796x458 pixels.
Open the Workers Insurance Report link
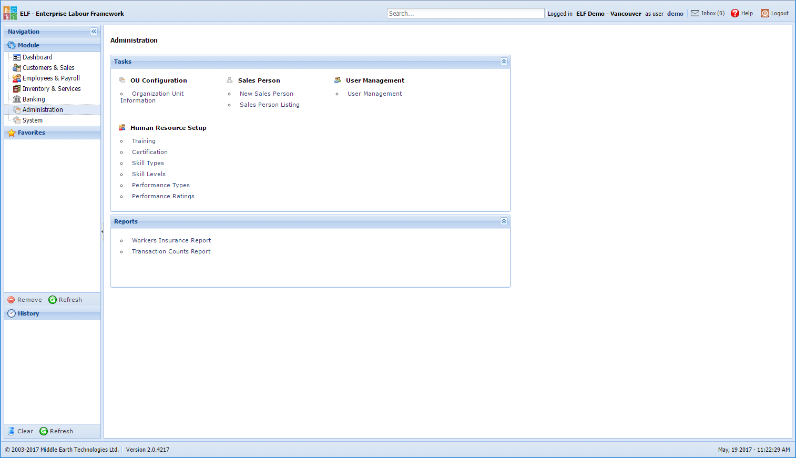(171, 240)
